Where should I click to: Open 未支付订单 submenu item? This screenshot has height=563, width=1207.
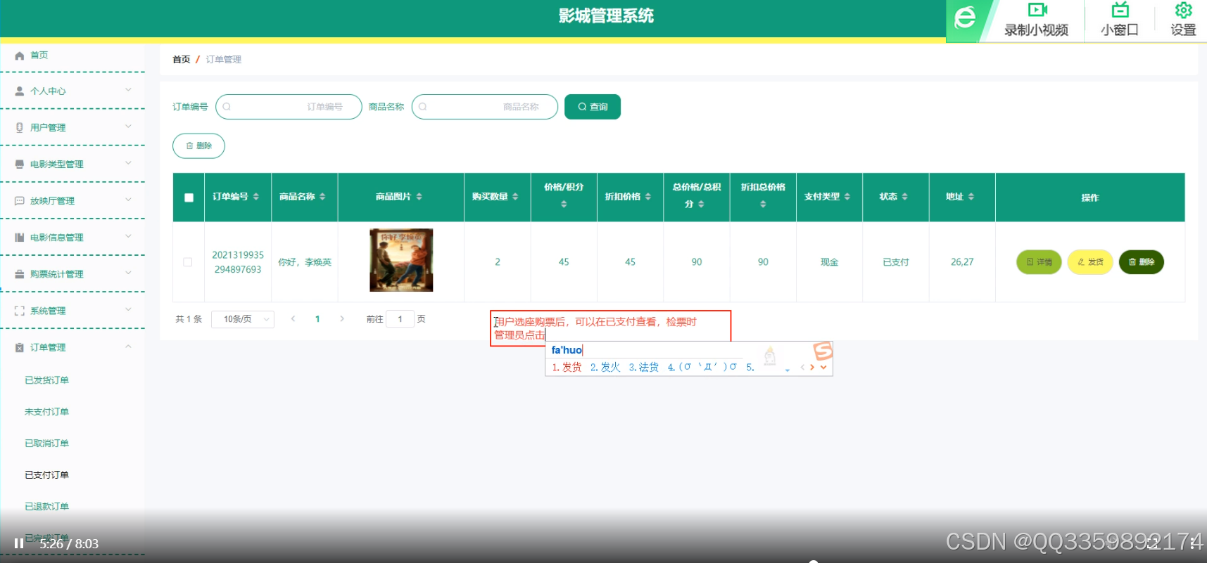click(46, 412)
